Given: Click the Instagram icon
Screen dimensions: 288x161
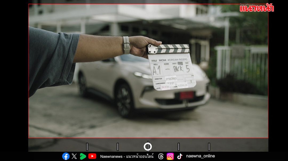Looking at the screenshot, I should pos(170,156).
